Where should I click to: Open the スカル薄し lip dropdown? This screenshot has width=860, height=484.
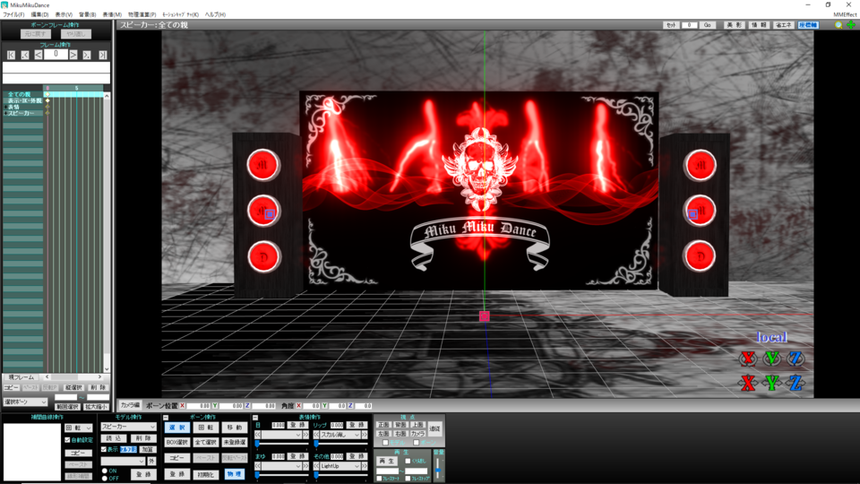click(x=340, y=435)
